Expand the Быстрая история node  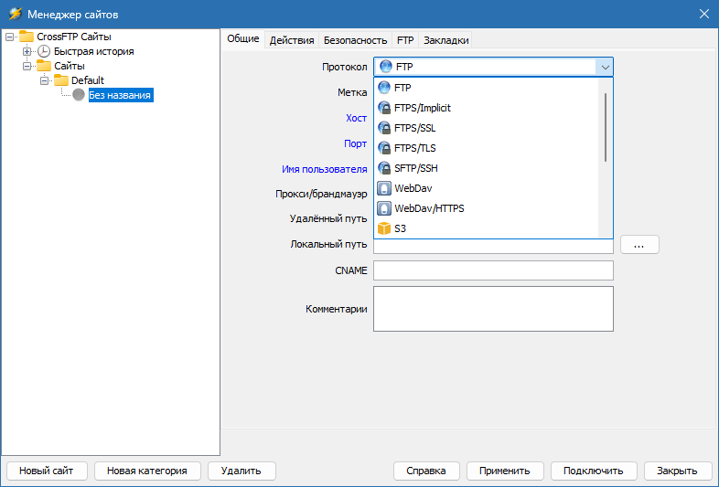(x=27, y=51)
